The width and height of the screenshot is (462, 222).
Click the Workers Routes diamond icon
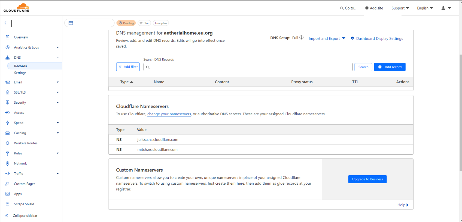8,143
